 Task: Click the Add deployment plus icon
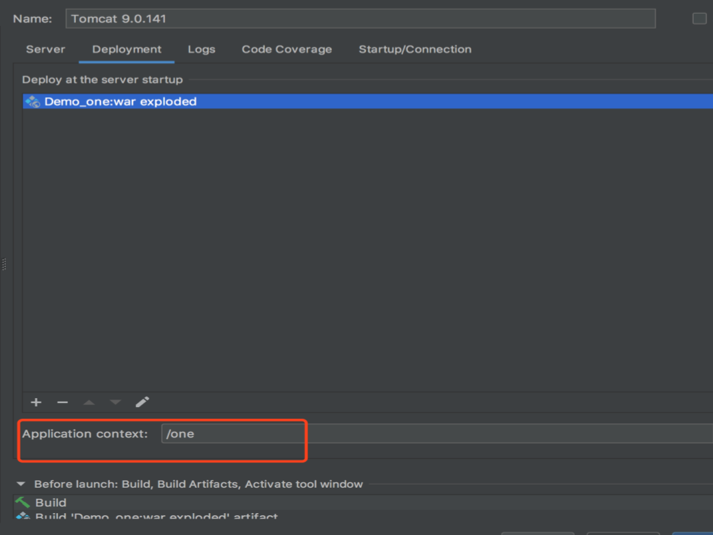pyautogui.click(x=36, y=402)
